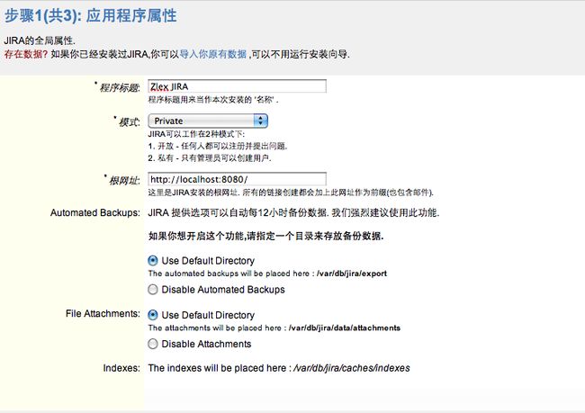Click the 根网址 field label
The height and width of the screenshot is (413, 585).
[124, 181]
